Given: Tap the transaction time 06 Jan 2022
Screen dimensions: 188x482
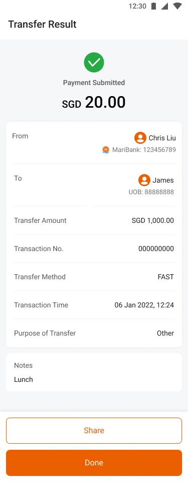Looking at the screenshot, I should 144,305.
